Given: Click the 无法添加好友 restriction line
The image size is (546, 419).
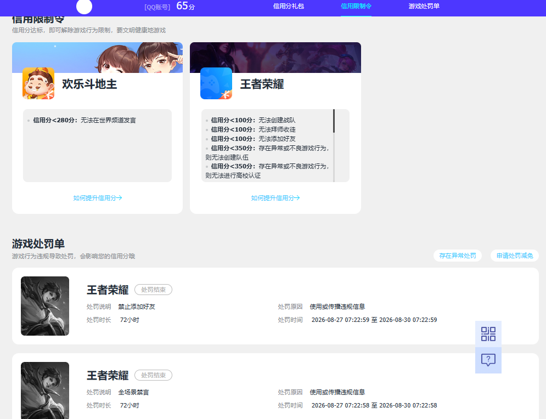Looking at the screenshot, I should click(253, 139).
